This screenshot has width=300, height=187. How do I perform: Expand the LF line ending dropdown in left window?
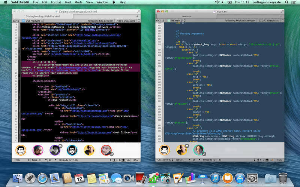[52, 160]
